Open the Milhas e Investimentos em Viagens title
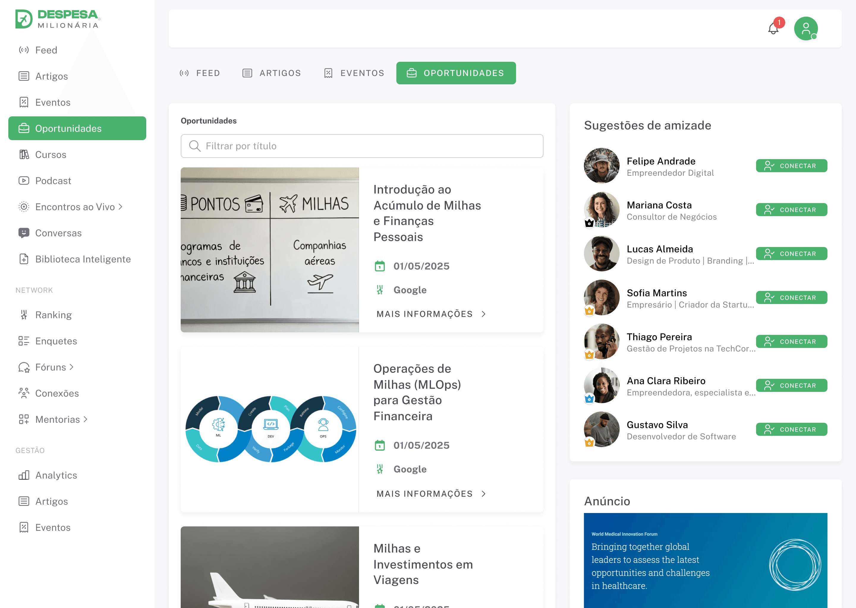The width and height of the screenshot is (856, 608). pyautogui.click(x=423, y=564)
